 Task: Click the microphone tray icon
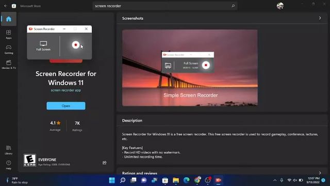click(282, 180)
